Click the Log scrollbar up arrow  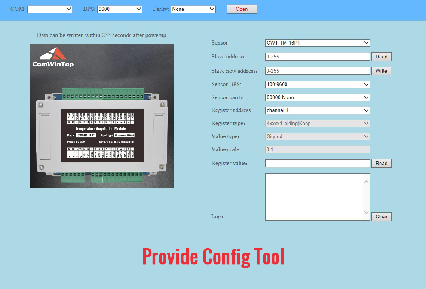(366, 182)
